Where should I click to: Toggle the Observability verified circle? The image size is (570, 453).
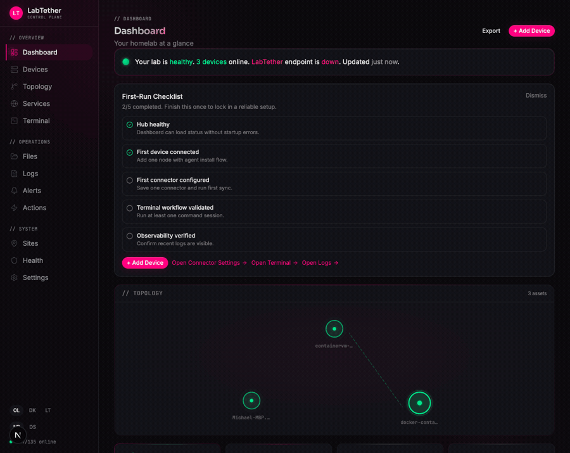[x=129, y=236]
